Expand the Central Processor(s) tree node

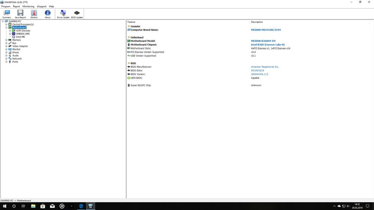6,24
